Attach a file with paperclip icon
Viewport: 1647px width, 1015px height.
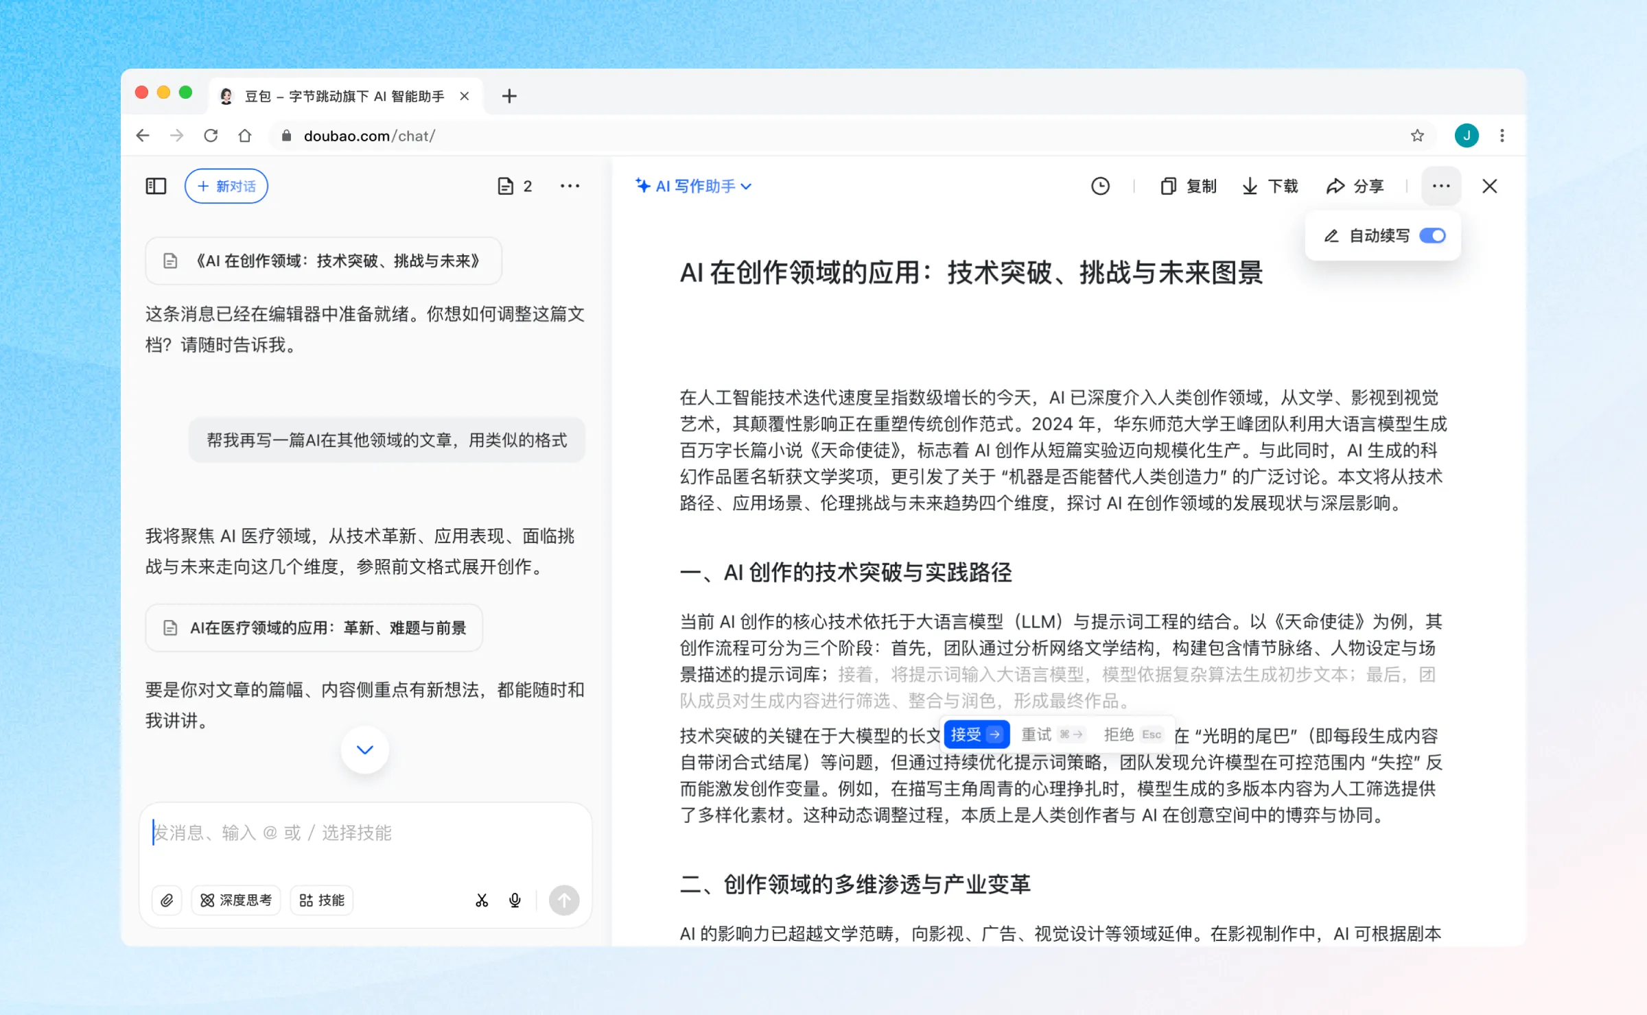[x=167, y=900]
